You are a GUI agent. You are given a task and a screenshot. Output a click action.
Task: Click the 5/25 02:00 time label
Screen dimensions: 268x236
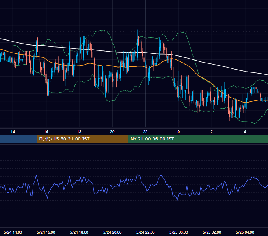point(212,232)
